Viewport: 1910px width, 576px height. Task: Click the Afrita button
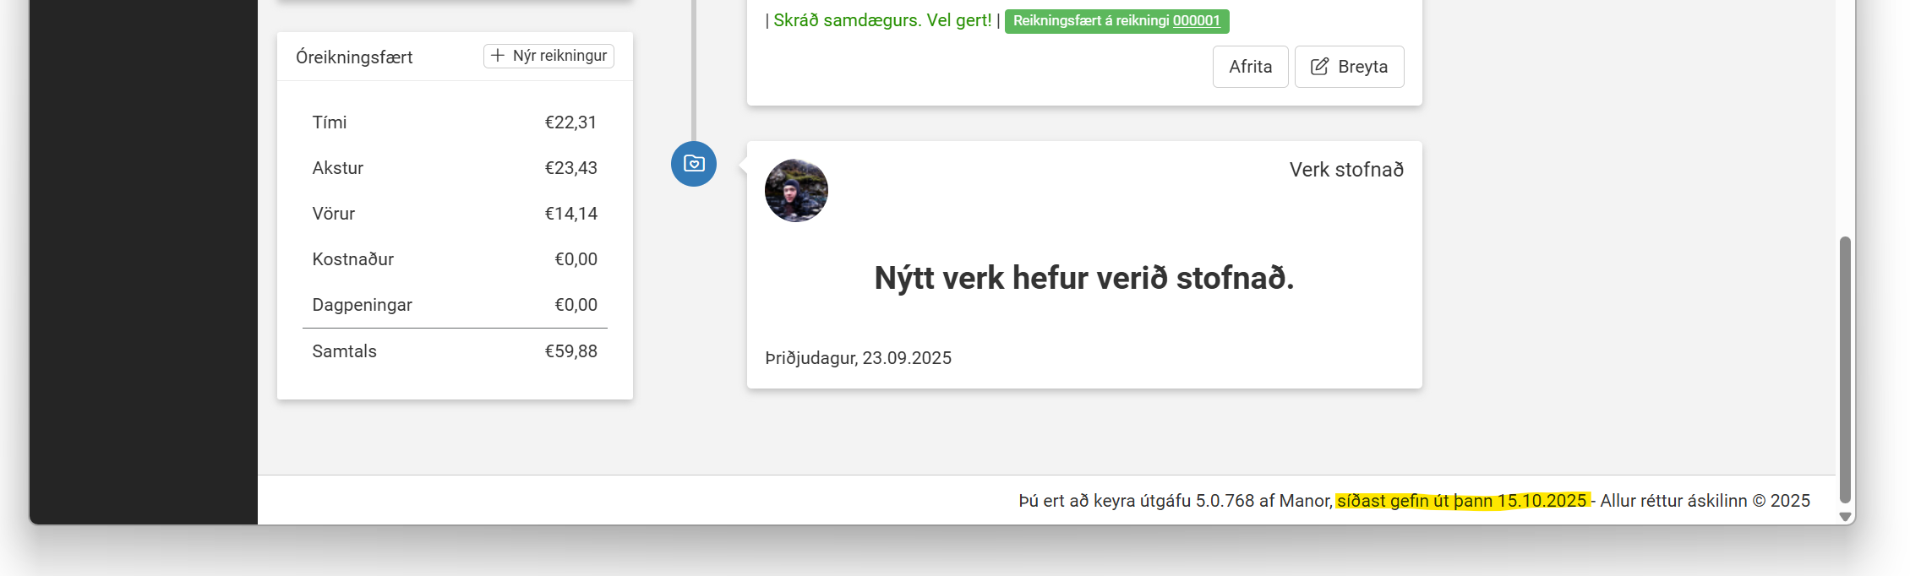coord(1250,67)
